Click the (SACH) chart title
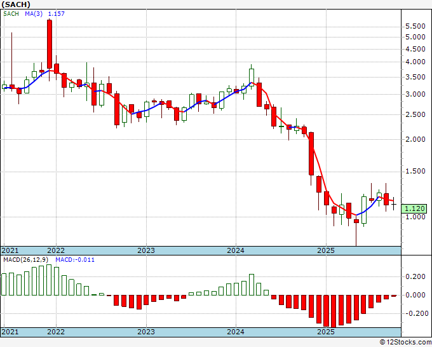432x347 pixels. point(16,4)
